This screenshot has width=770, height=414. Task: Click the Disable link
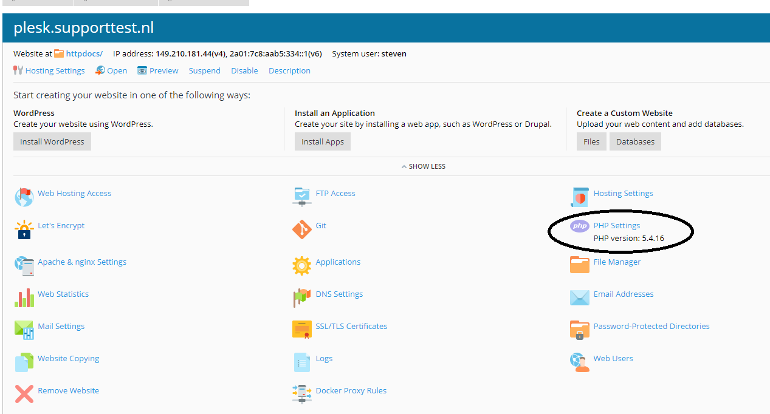pos(244,70)
